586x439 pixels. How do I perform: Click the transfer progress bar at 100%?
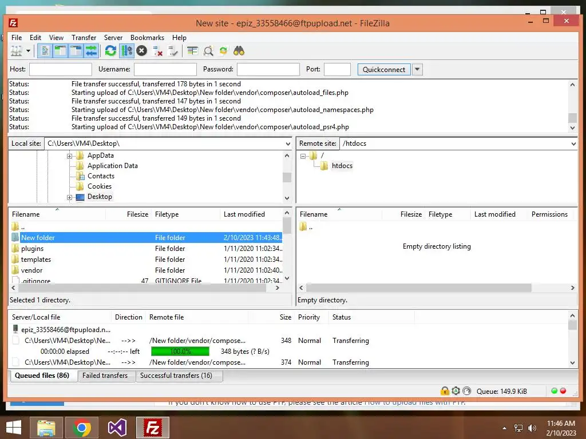[x=180, y=352]
